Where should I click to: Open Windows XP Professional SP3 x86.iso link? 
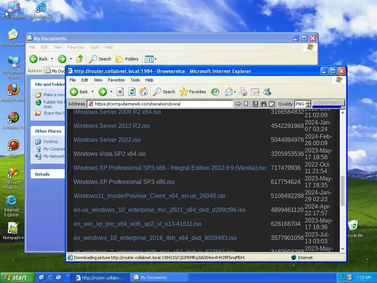tap(124, 182)
